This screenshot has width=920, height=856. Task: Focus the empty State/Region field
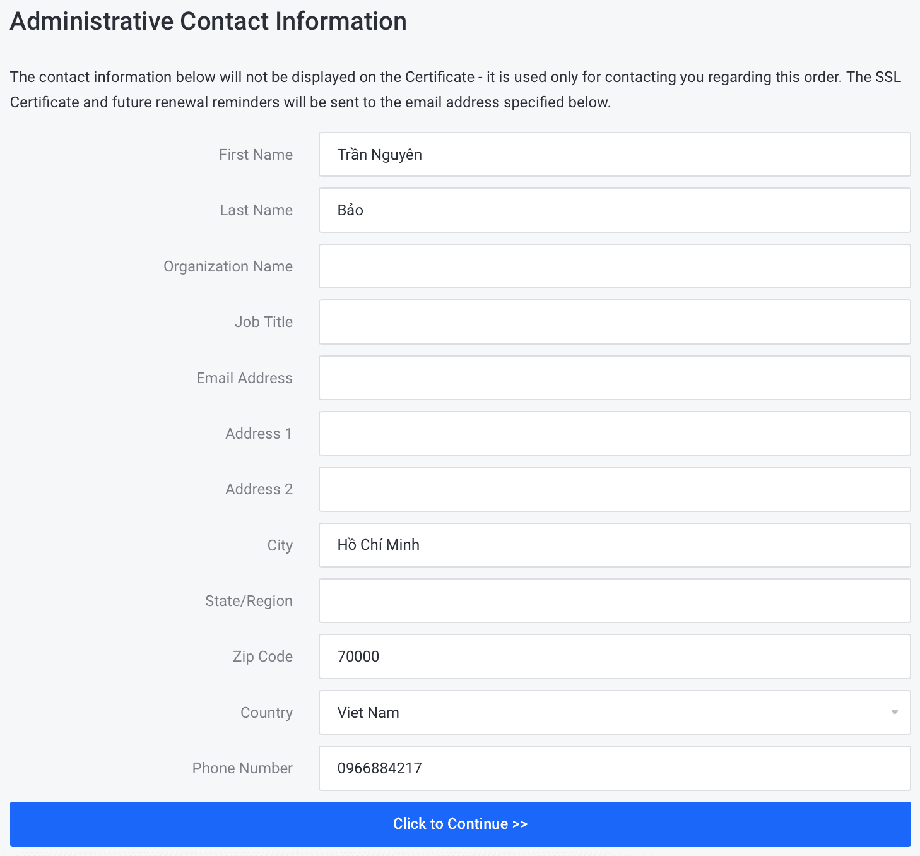(614, 601)
